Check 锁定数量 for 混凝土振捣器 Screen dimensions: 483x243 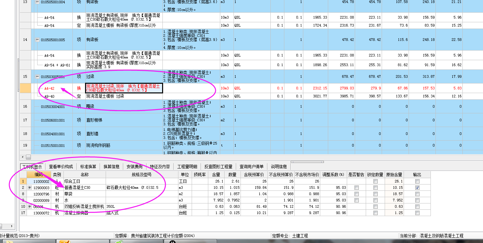coord(375,213)
